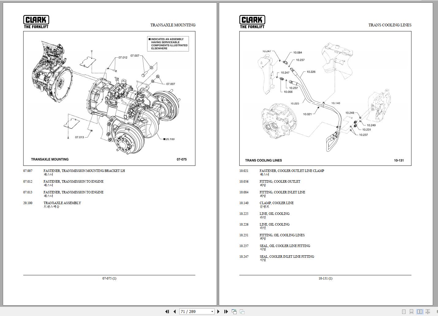Click the serviceable components legend box
Image resolution: width=438 pixels, height=316 pixels.
point(168,44)
